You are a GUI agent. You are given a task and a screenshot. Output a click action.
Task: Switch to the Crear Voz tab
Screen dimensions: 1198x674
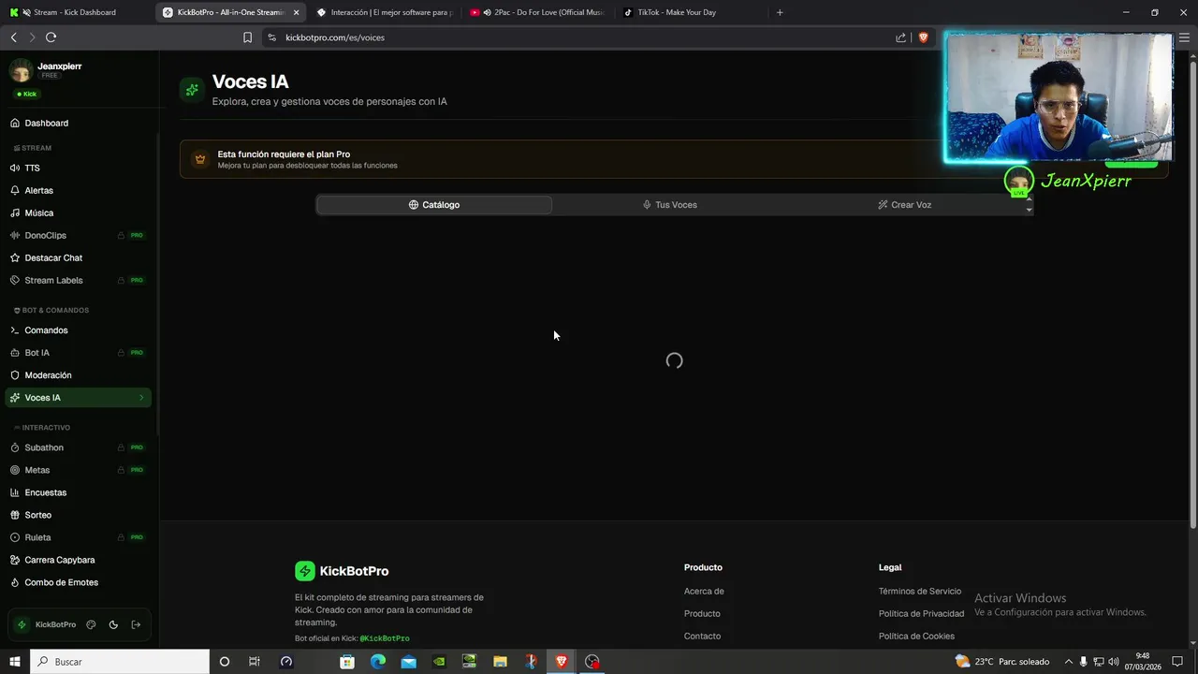tap(905, 205)
